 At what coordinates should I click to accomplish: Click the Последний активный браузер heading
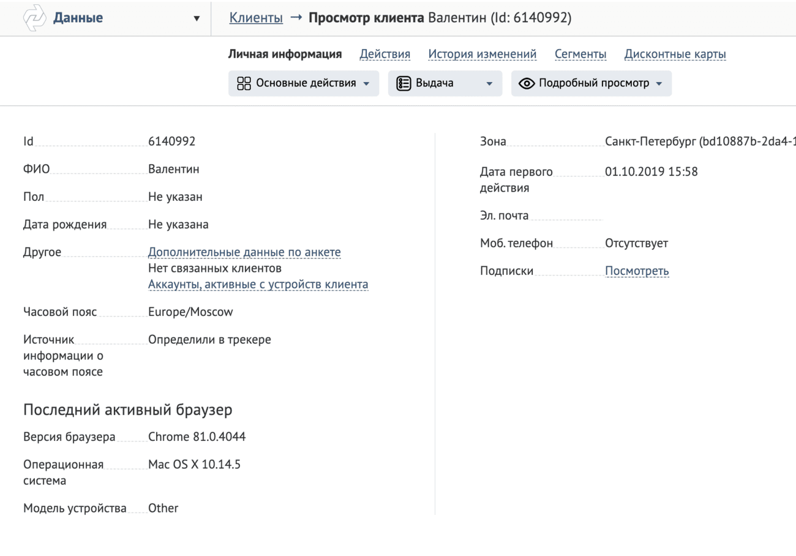[x=128, y=410]
